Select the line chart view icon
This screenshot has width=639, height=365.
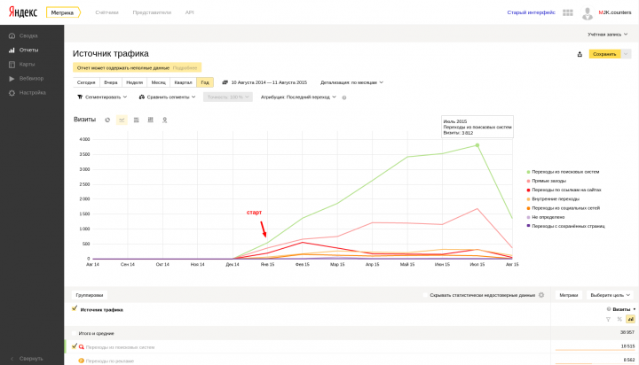122,120
